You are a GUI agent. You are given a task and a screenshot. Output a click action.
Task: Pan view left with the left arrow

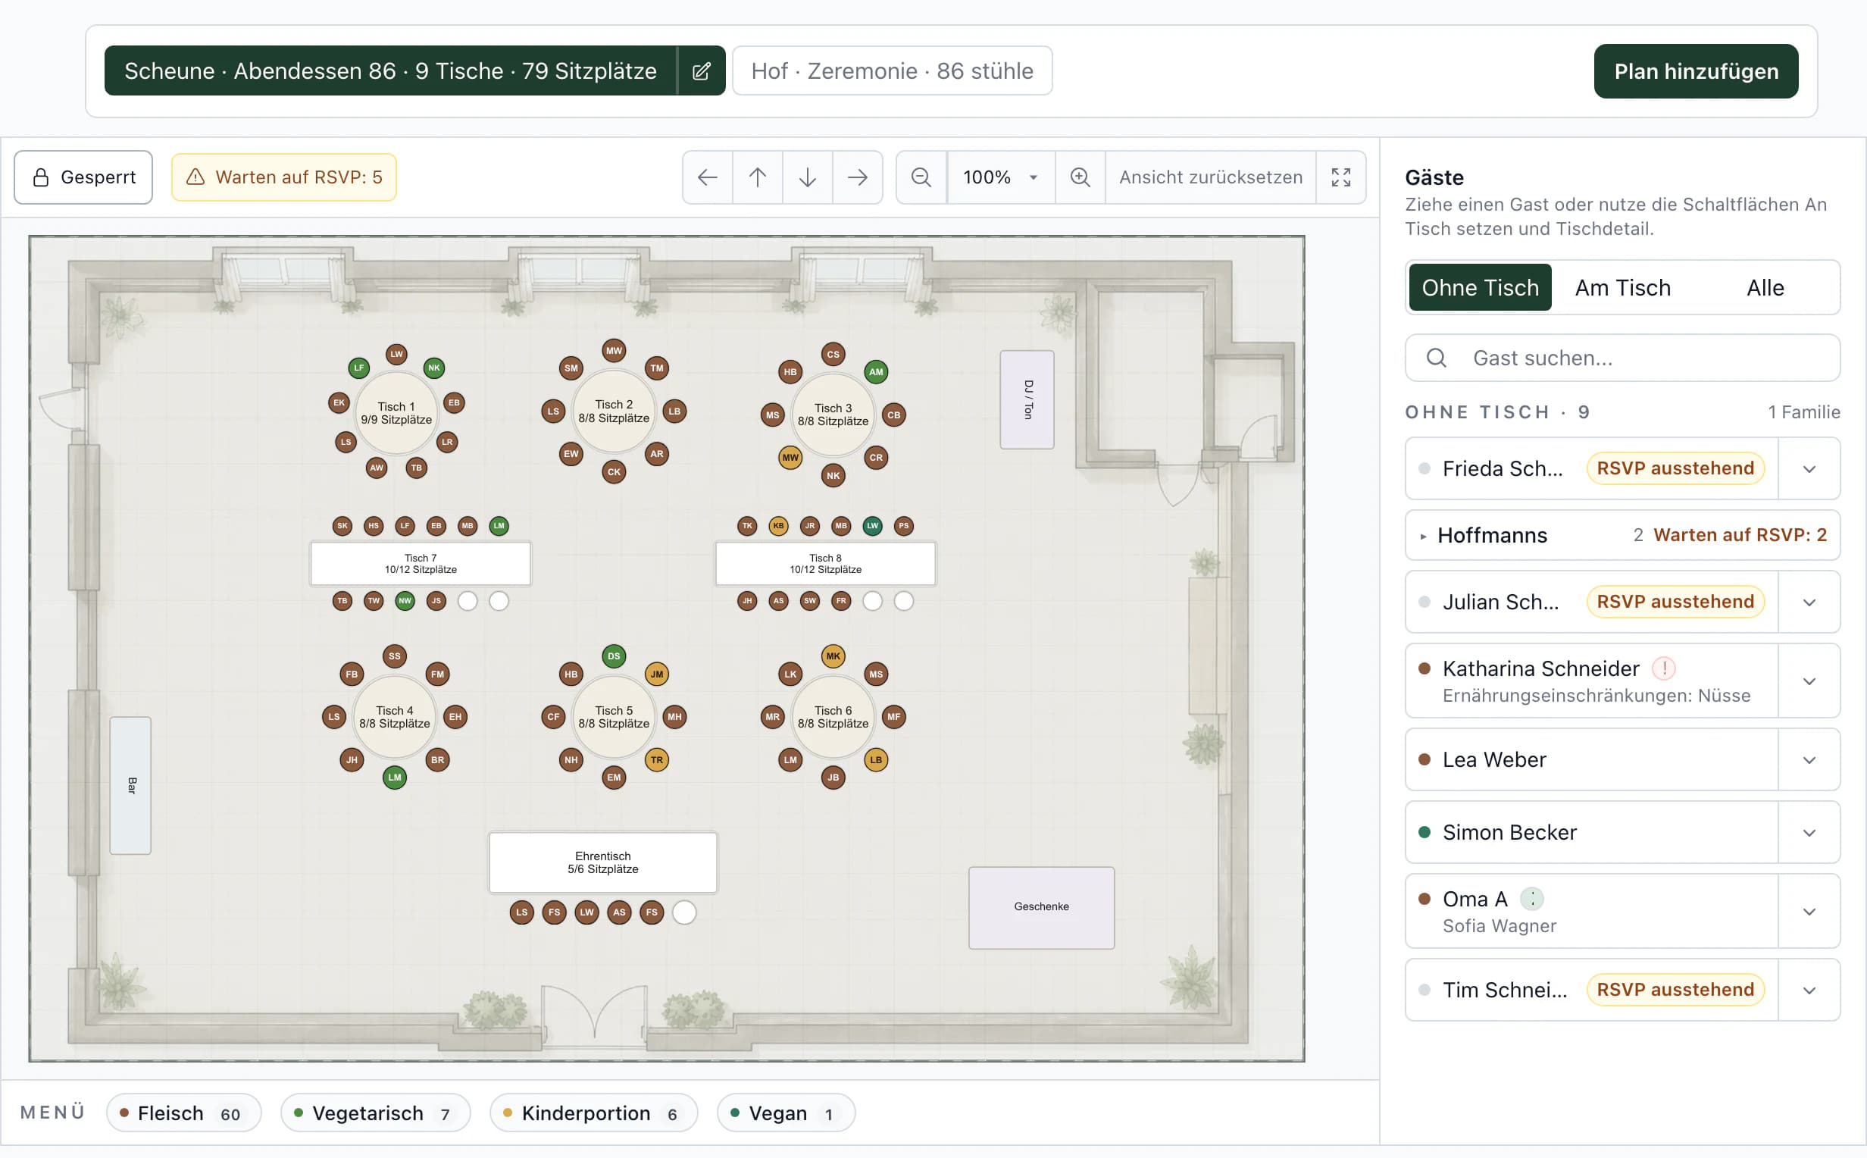[x=707, y=177]
